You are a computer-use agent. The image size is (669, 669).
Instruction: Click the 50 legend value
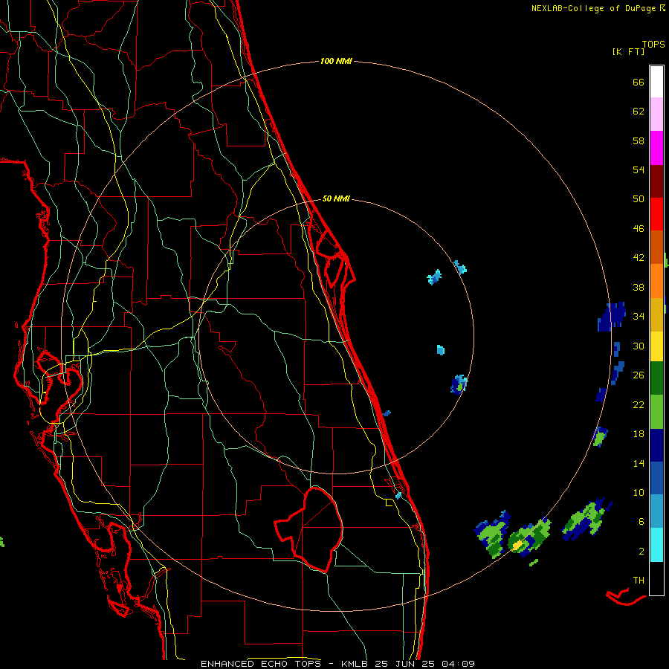pyautogui.click(x=639, y=199)
